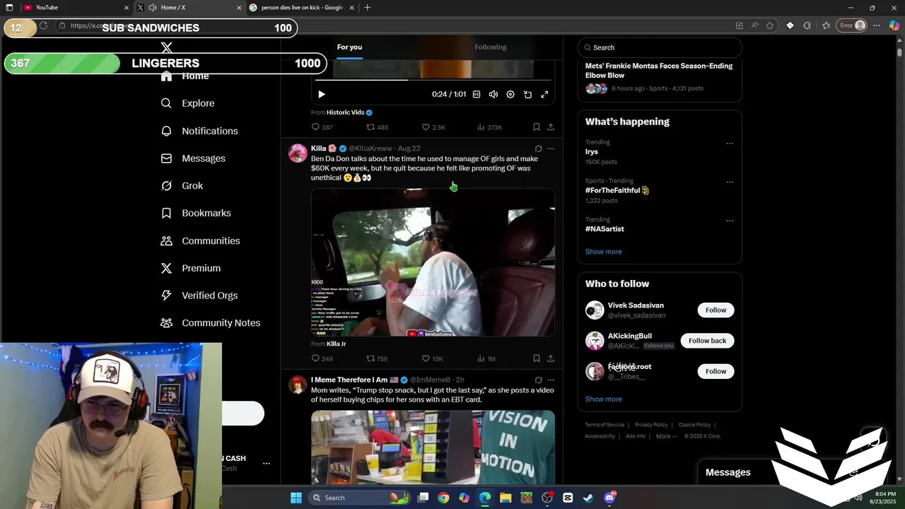Open Google Chrome from the taskbar
The width and height of the screenshot is (905, 509).
point(443,498)
